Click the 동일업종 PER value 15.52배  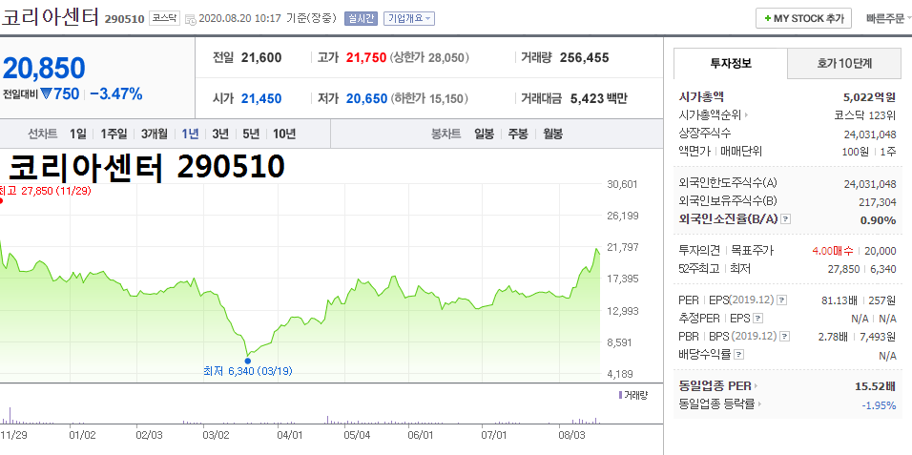(x=876, y=385)
